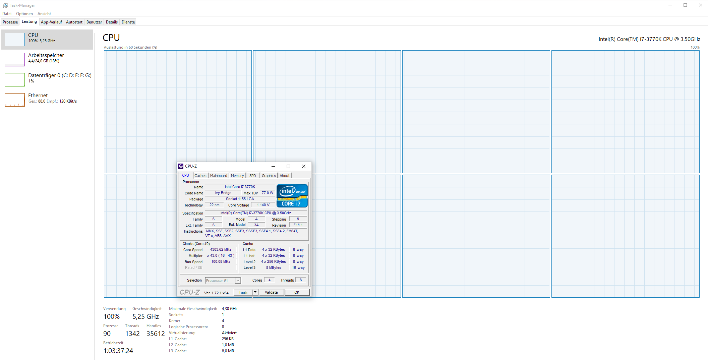The image size is (708, 360).
Task: Click OK in the CPU-Z window
Action: 297,292
